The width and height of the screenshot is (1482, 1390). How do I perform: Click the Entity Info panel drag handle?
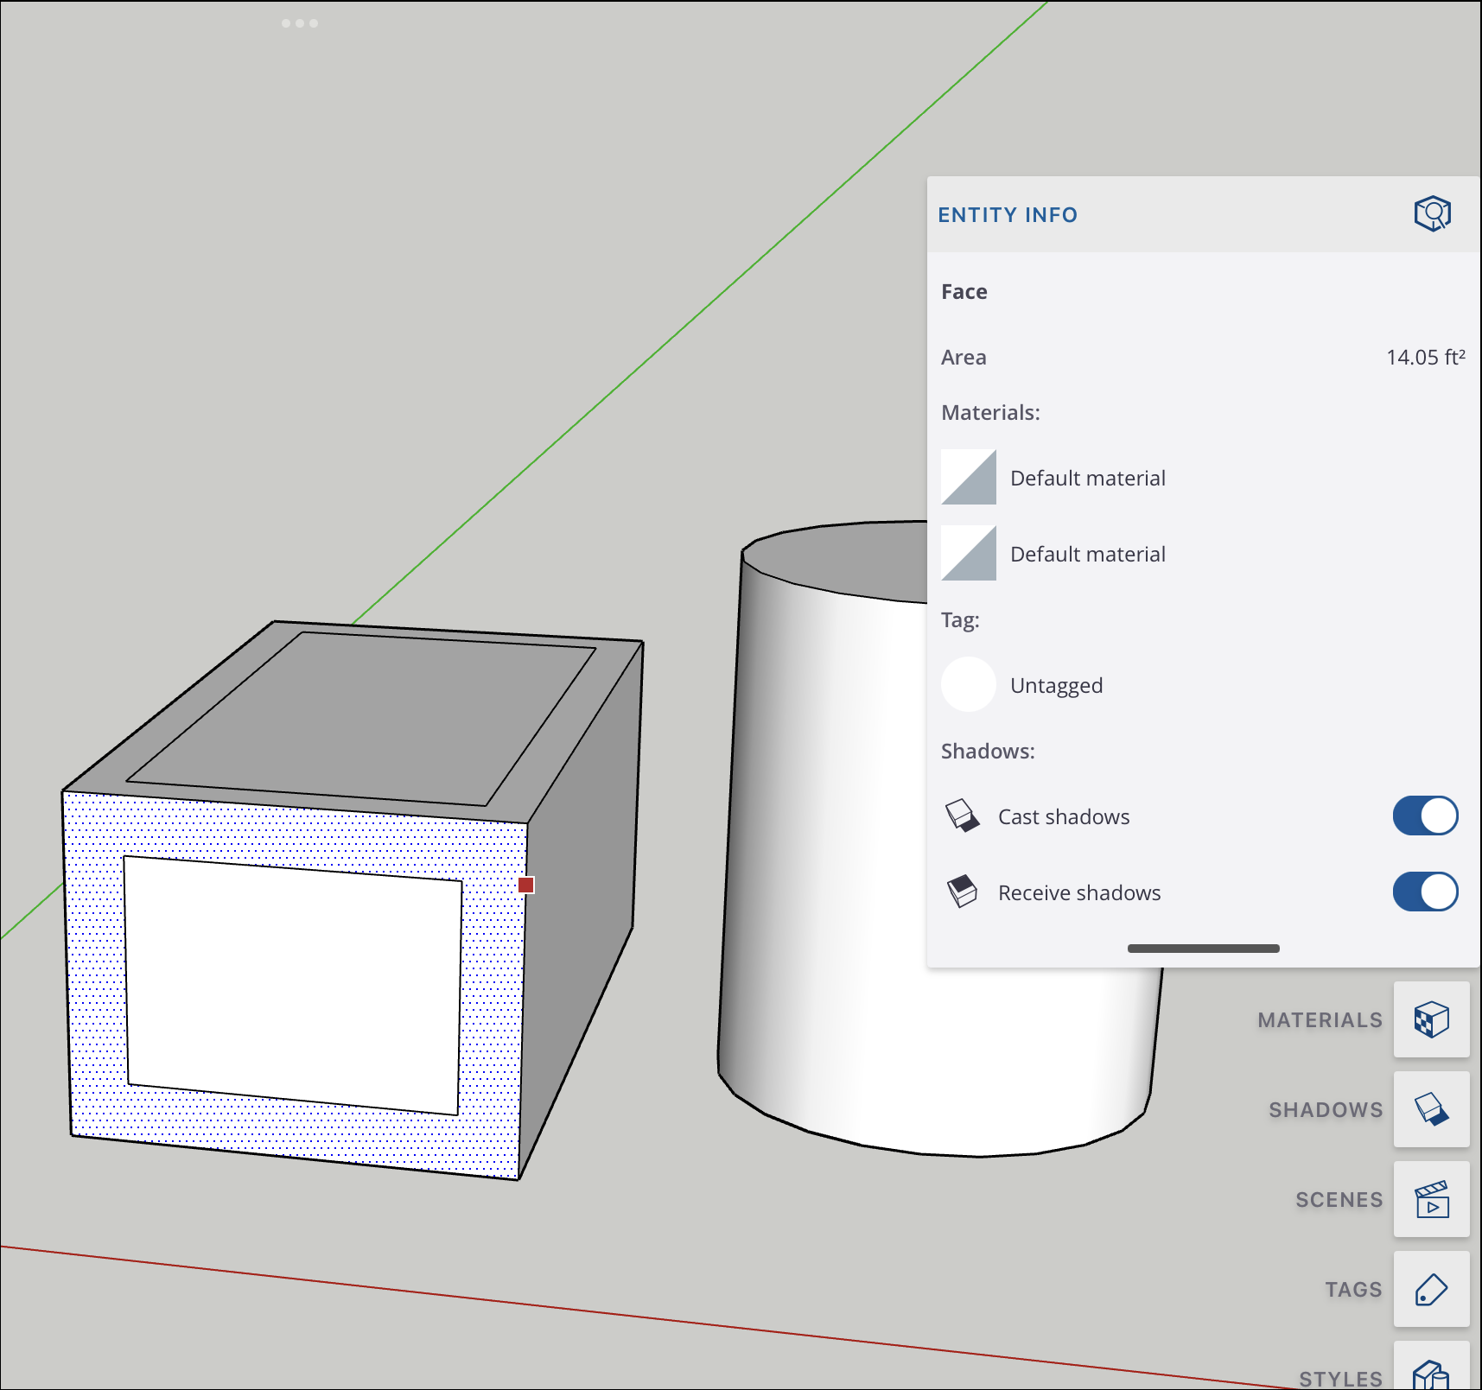[1203, 949]
